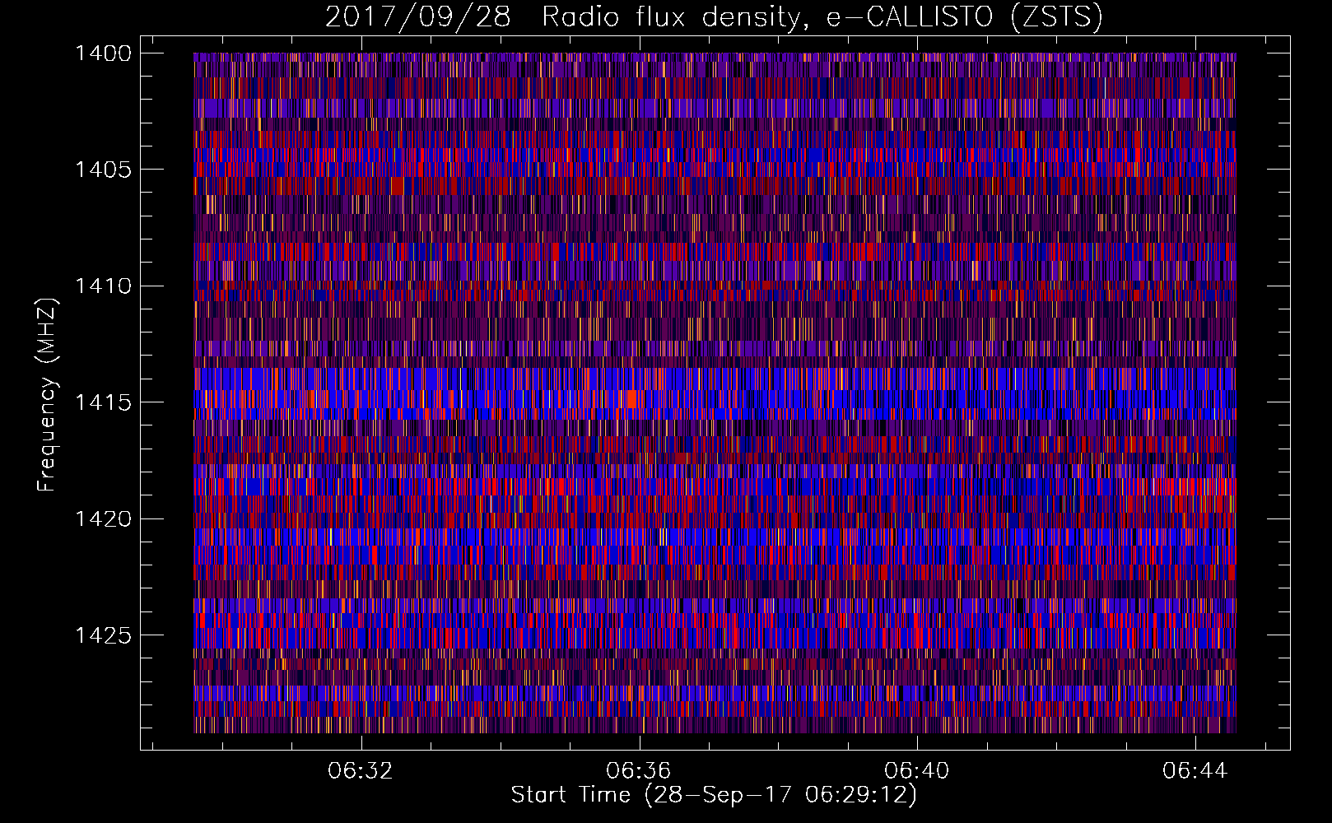The height and width of the screenshot is (823, 1332).
Task: Select the 1425 frequency tick label
Action: [x=103, y=635]
